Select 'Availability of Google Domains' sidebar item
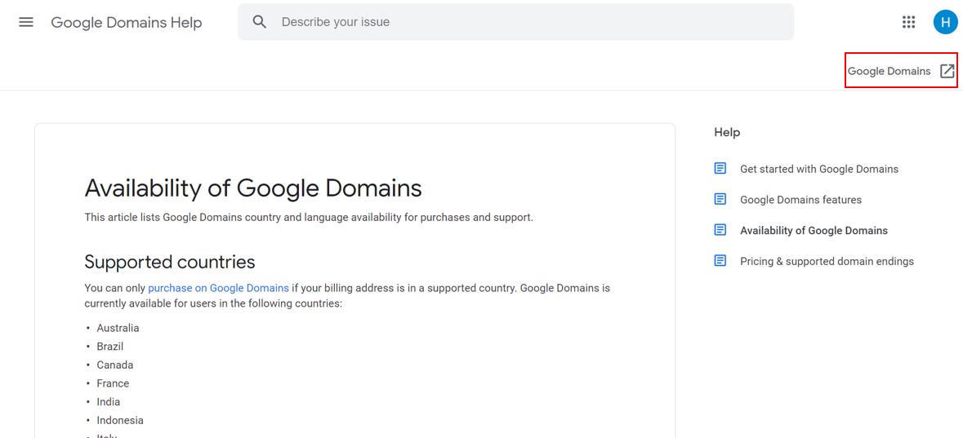 814,231
